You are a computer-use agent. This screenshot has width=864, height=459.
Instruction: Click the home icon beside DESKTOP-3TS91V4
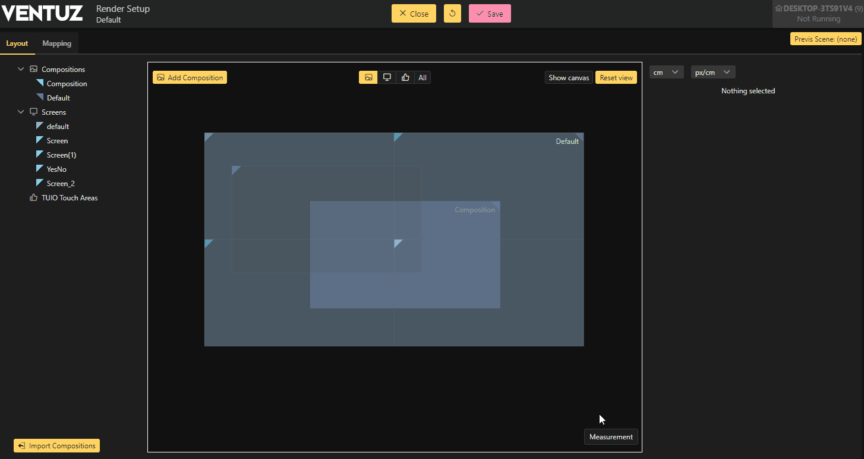pyautogui.click(x=778, y=8)
